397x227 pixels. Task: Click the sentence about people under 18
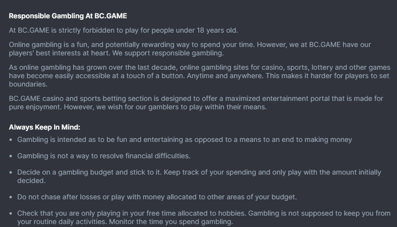tap(123, 30)
